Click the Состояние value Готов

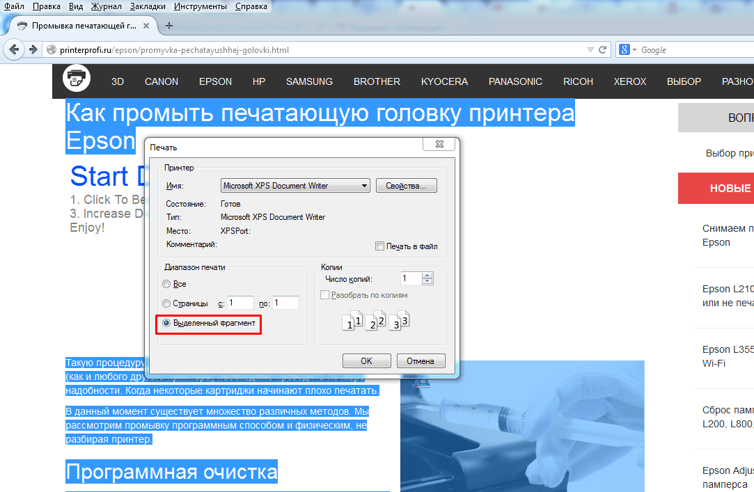click(230, 204)
